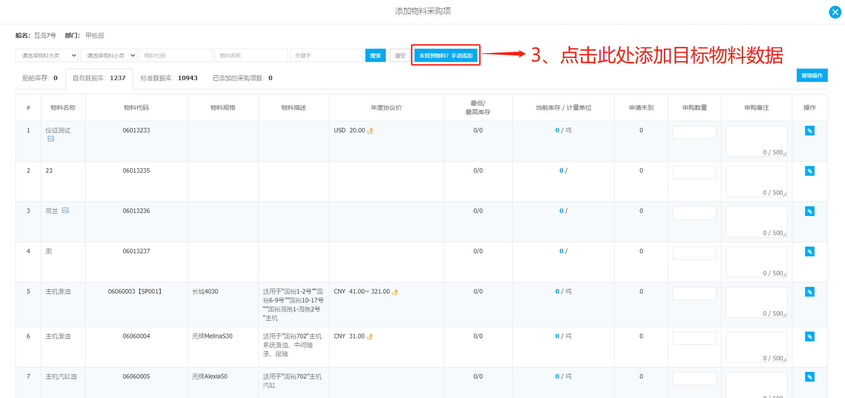The height and width of the screenshot is (398, 845).
Task: Click 申购数量 input for row 06013237
Action: click(x=694, y=253)
